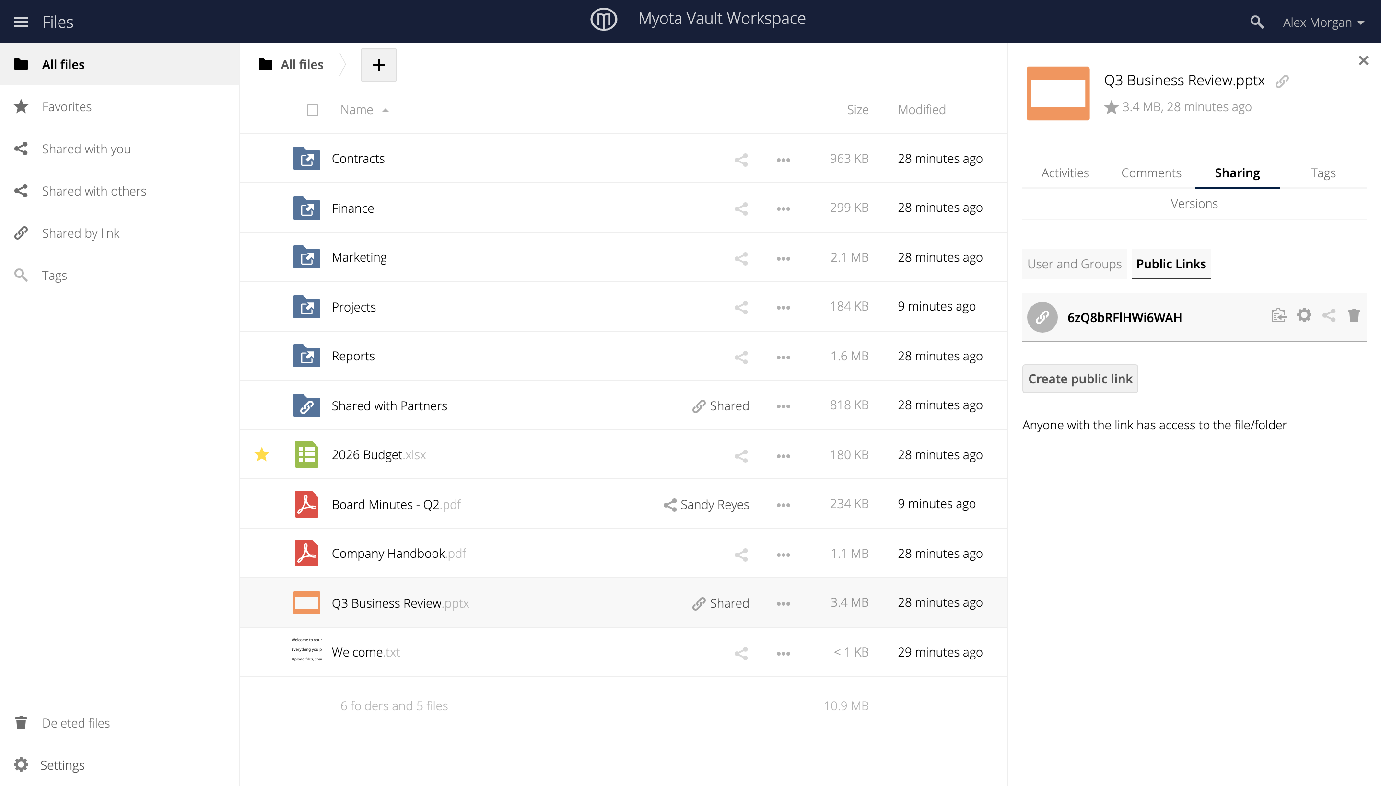Open Shared with others list

point(119,191)
